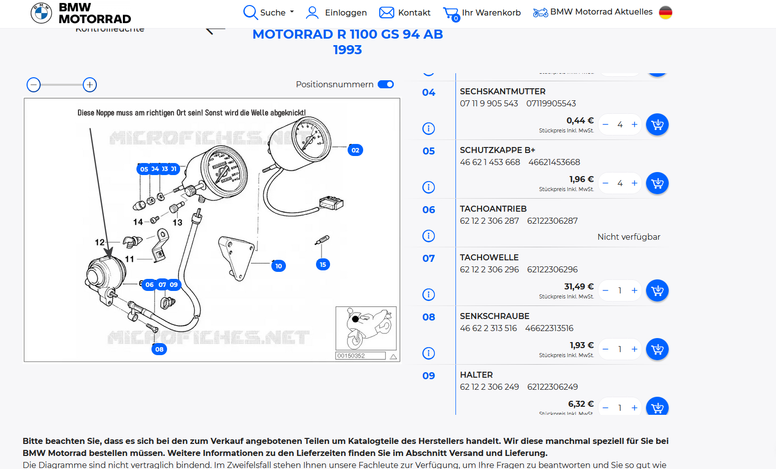
Task: Adjust the diagram zoom slider track
Action: click(x=62, y=85)
